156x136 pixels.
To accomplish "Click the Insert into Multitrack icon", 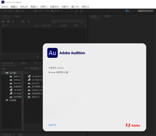I will (x=23, y=21).
